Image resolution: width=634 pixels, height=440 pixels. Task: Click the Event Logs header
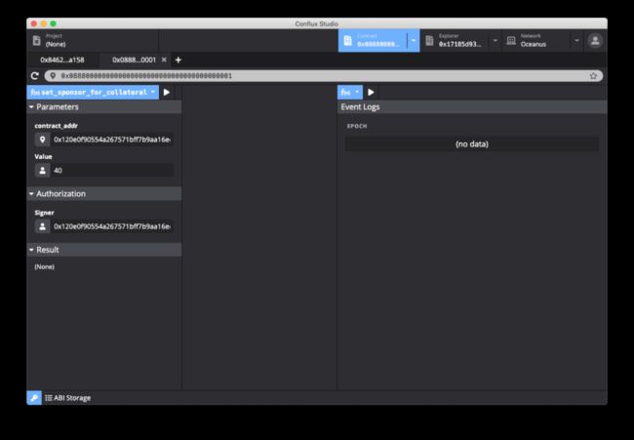pyautogui.click(x=472, y=106)
